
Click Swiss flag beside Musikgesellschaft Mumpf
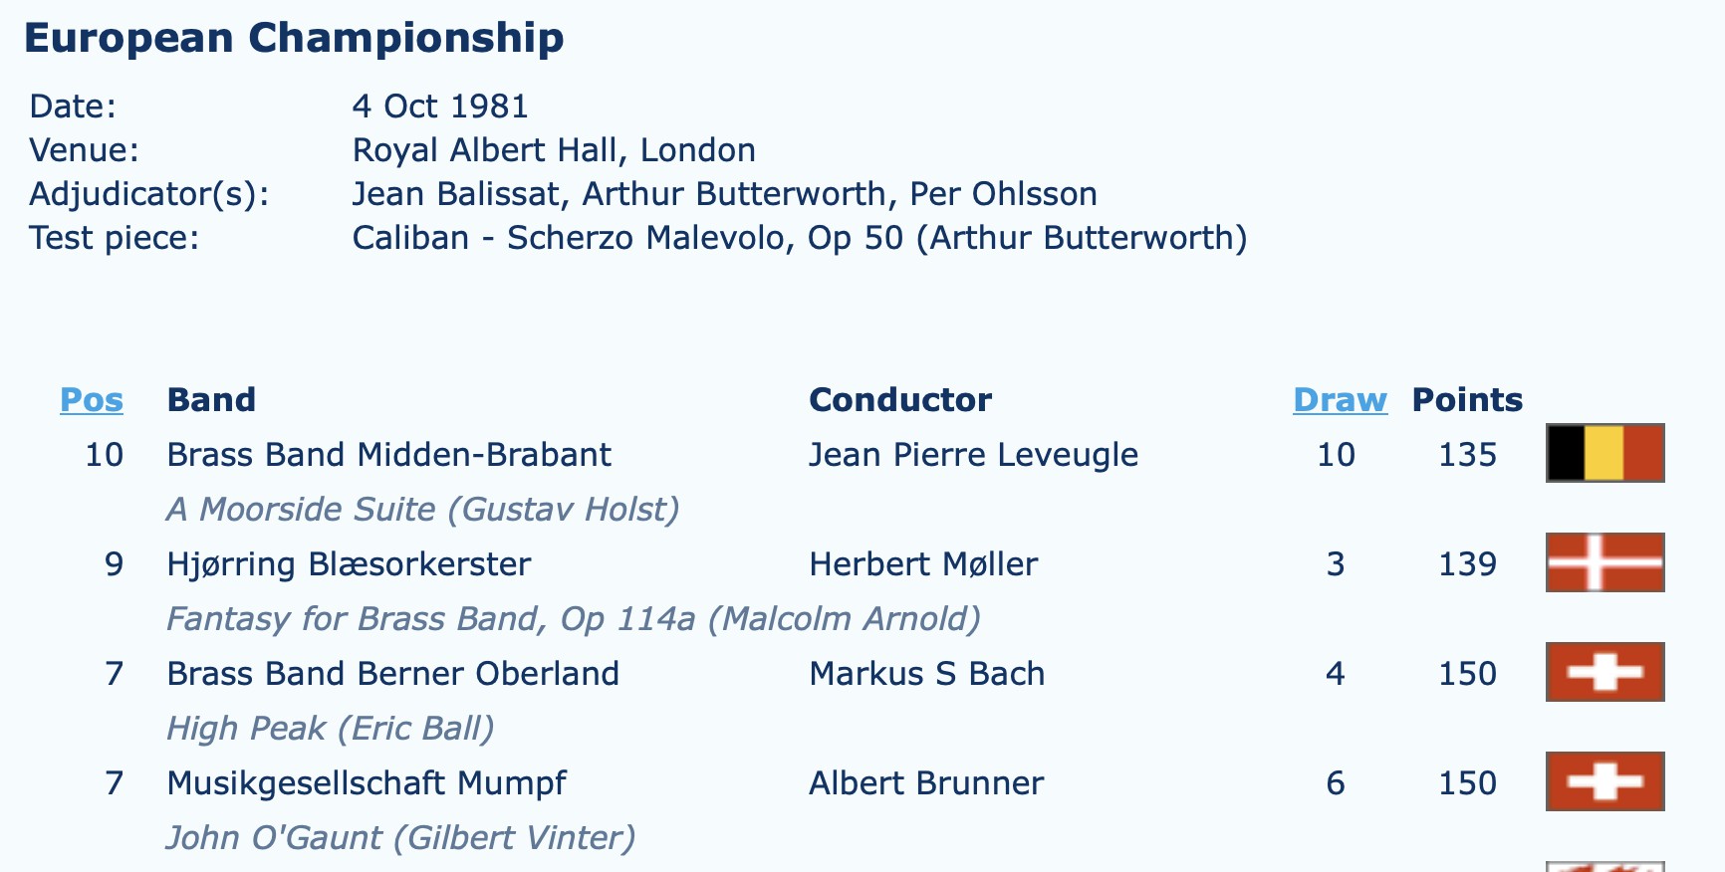1604,781
